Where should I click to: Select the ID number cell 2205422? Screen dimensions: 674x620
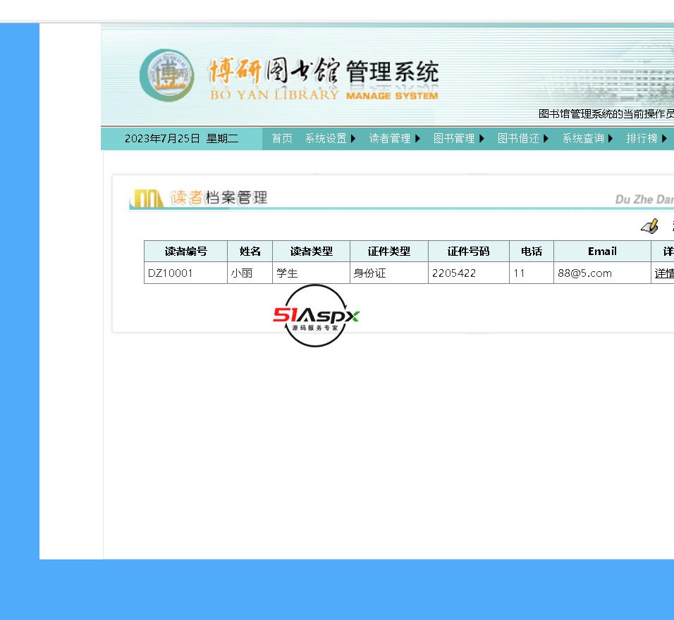[469, 273]
